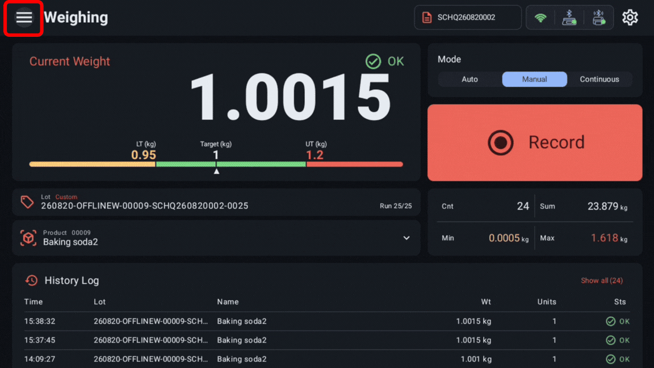Hit the big red Record button

[535, 143]
